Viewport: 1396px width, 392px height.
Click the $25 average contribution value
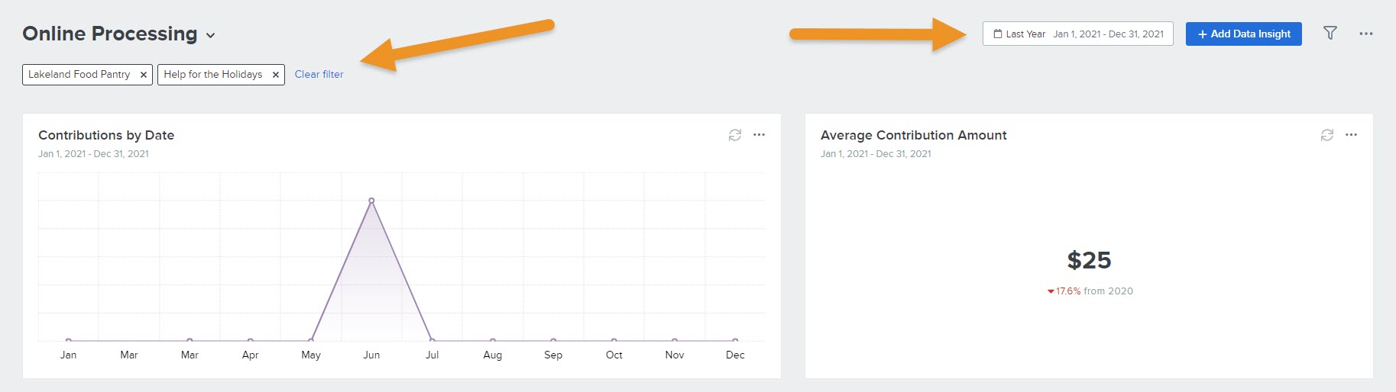[1089, 260]
